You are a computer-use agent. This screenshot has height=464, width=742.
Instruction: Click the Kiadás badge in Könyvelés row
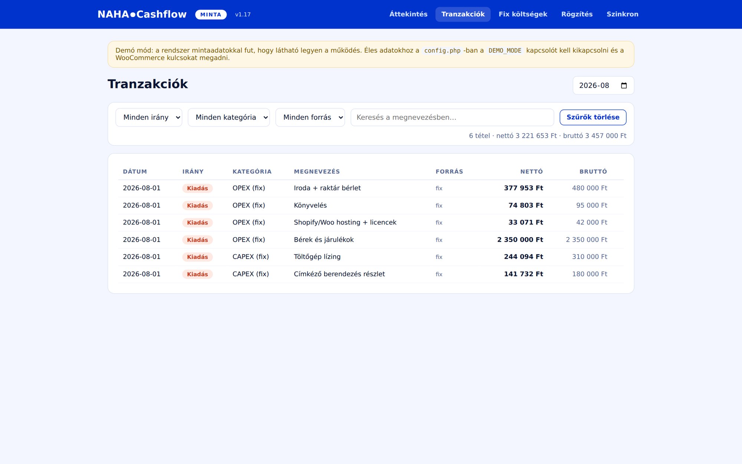(x=197, y=206)
